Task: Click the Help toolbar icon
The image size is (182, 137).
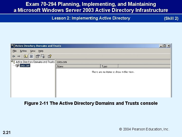Action: click(50, 56)
